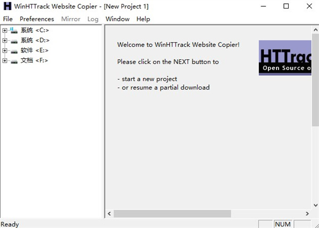Select the F: drive icon
This screenshot has height=228, width=319.
[x=14, y=62]
